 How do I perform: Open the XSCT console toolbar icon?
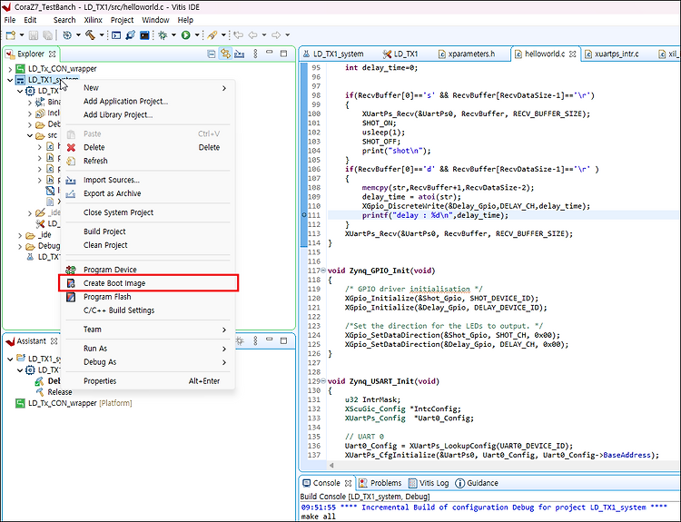116,35
